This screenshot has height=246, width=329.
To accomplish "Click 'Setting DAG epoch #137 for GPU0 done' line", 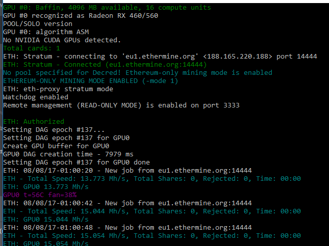I will [x=77, y=163].
